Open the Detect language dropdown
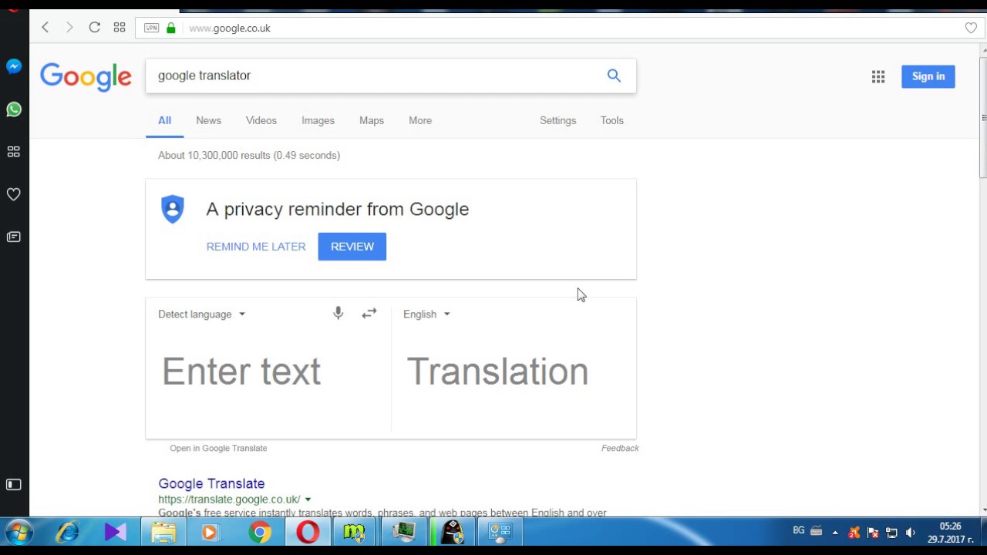Viewport: 987px width, 555px height. [201, 314]
